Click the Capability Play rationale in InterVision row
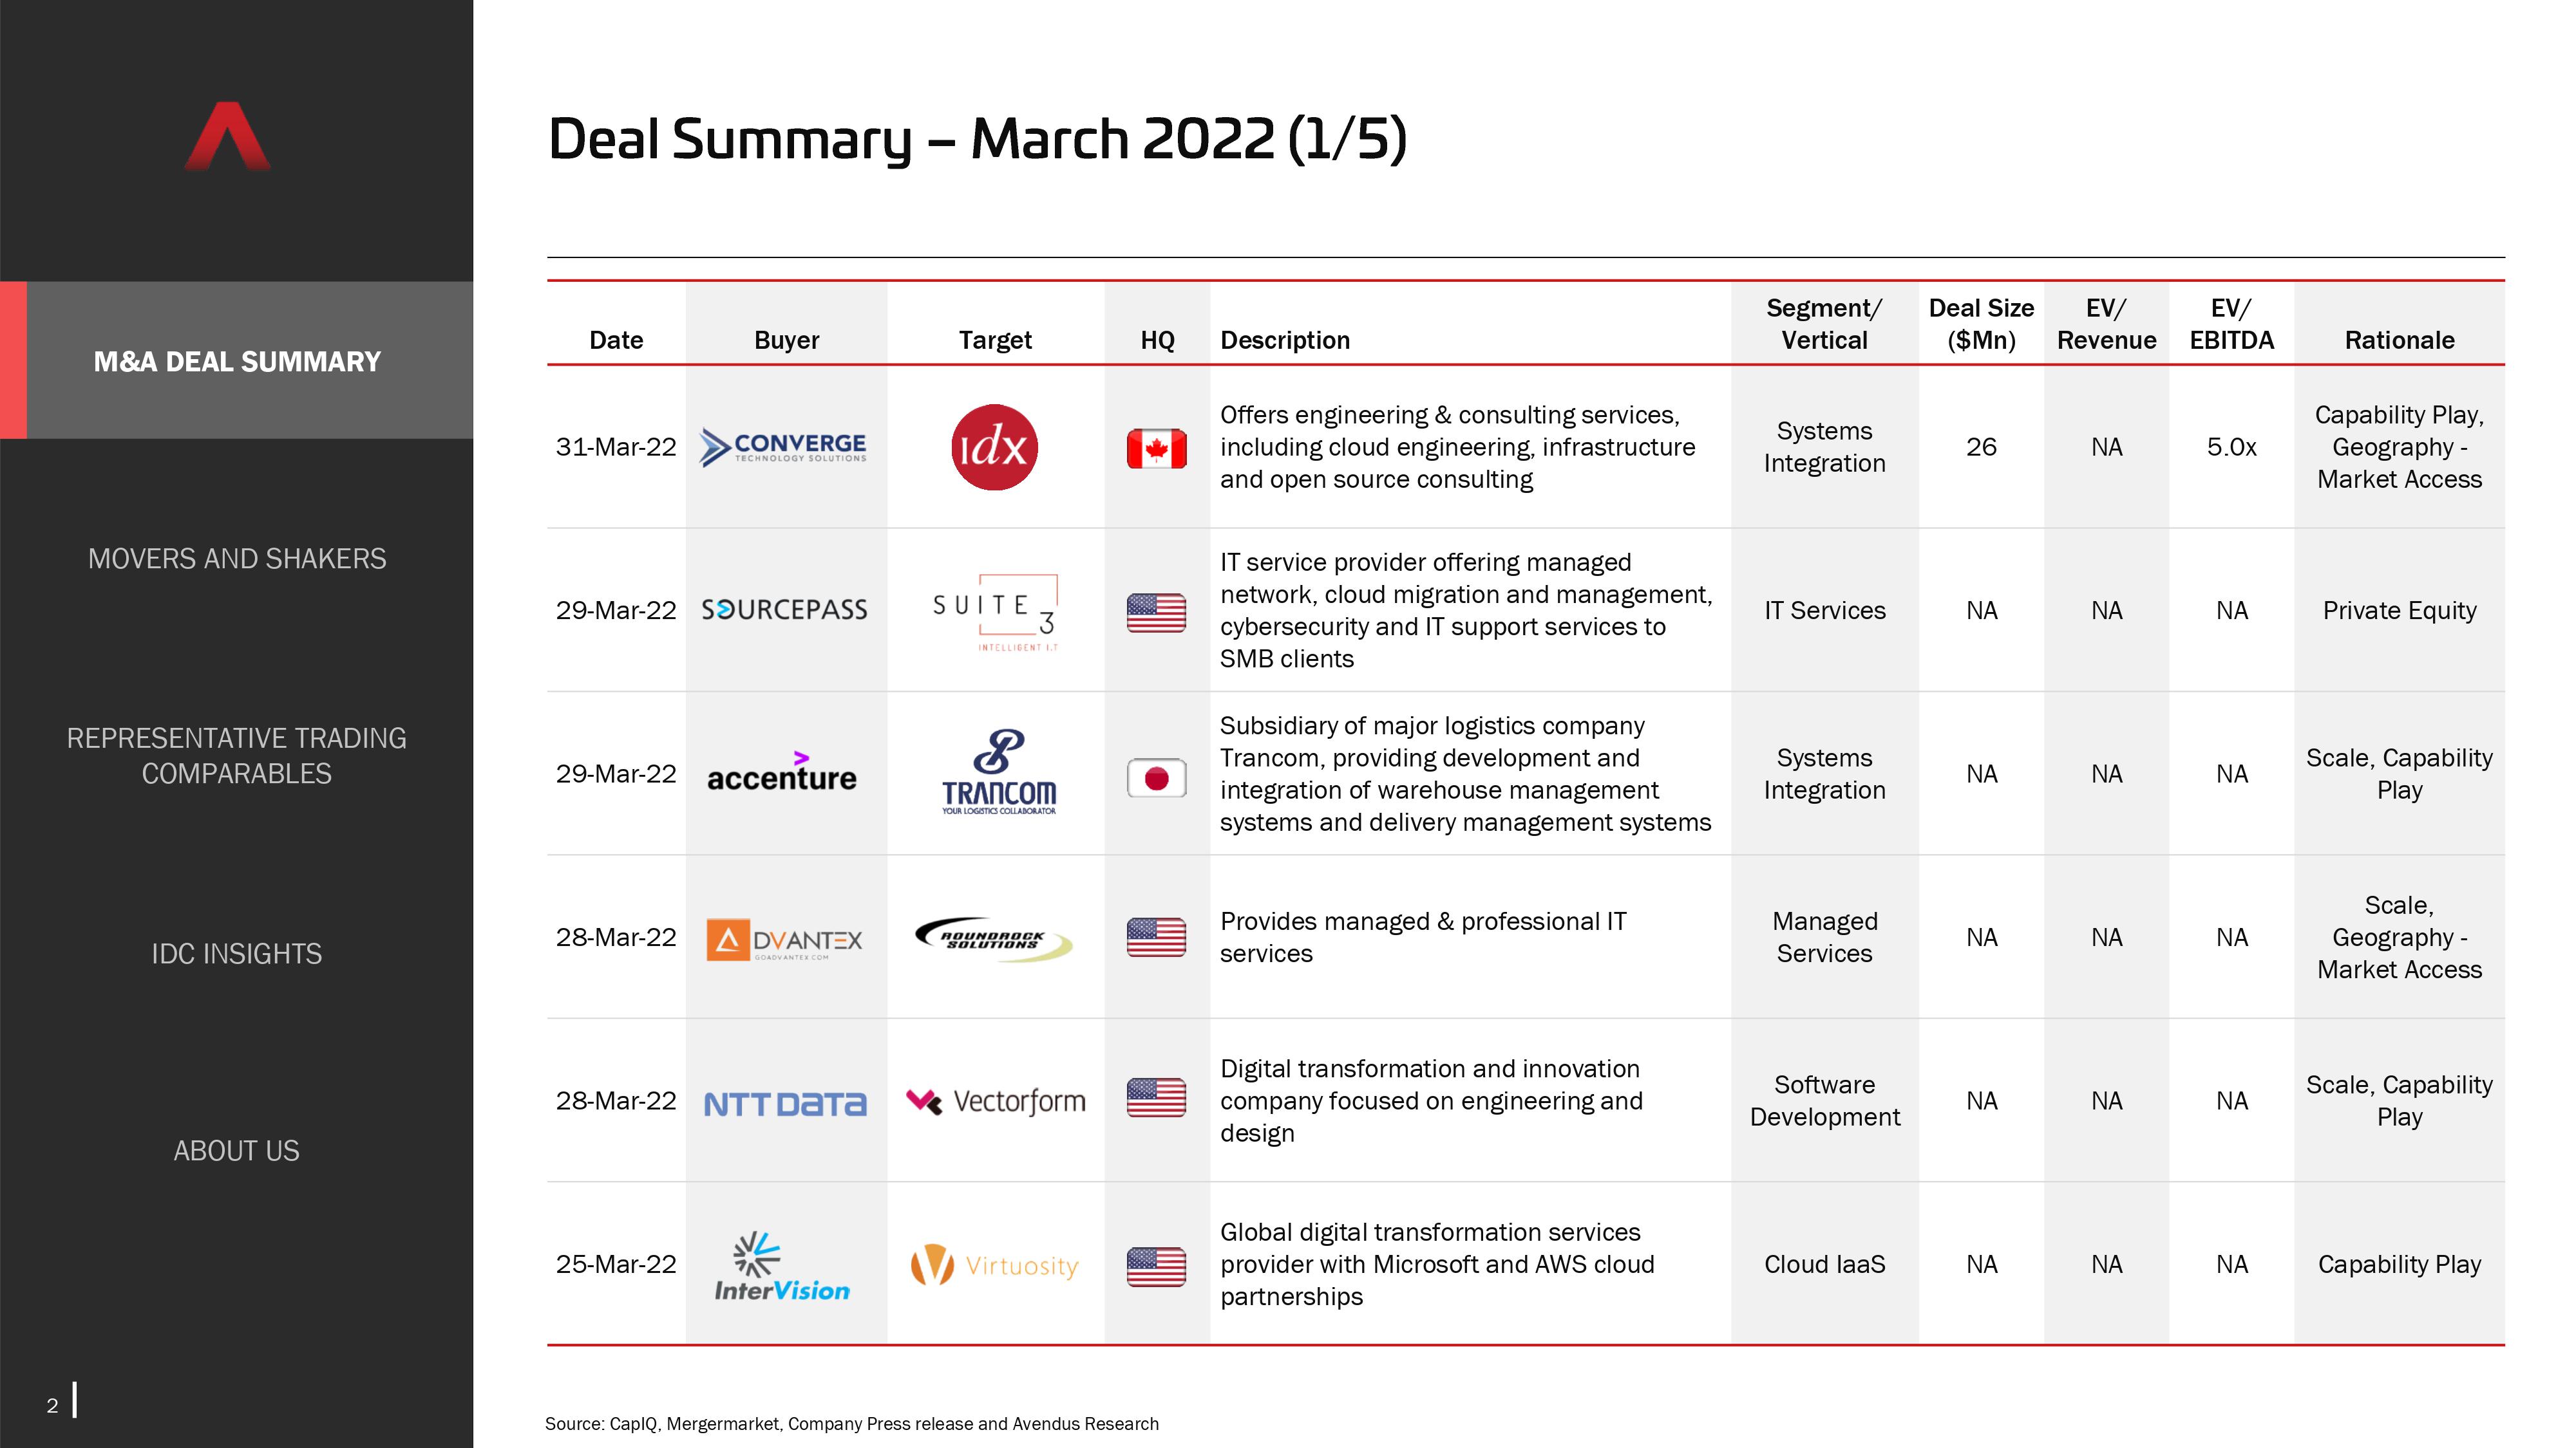This screenshot has width=2576, height=1448. [x=2399, y=1264]
